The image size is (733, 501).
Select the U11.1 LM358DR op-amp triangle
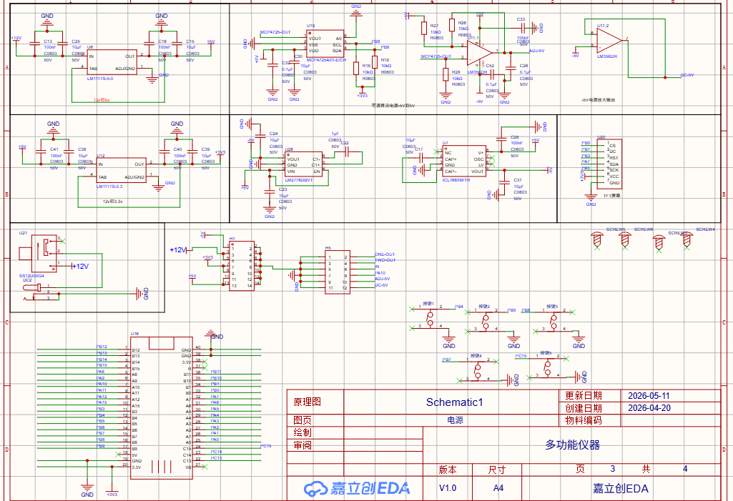480,53
